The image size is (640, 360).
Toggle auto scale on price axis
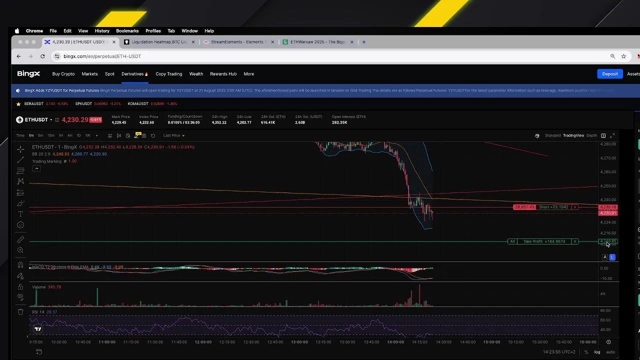(610, 352)
